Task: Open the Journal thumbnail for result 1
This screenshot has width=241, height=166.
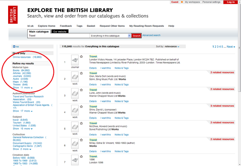Action: 75,60
